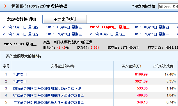Select date 2015年11月05日 星期四
The width and height of the screenshot is (178, 106).
click(x=21, y=27)
